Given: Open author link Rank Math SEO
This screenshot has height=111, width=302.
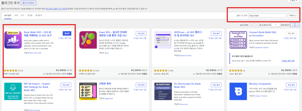Looking at the screenshot, I should [35, 53].
